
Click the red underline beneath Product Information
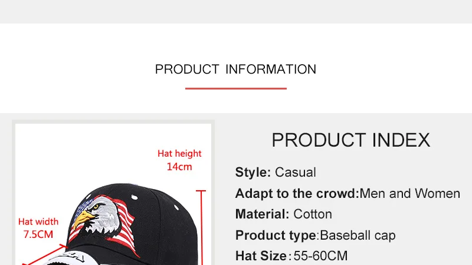[235, 88]
